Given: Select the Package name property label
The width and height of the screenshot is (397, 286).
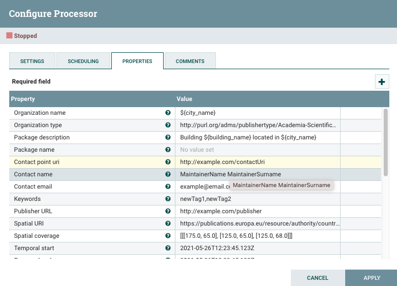Looking at the screenshot, I should pyautogui.click(x=34, y=150).
